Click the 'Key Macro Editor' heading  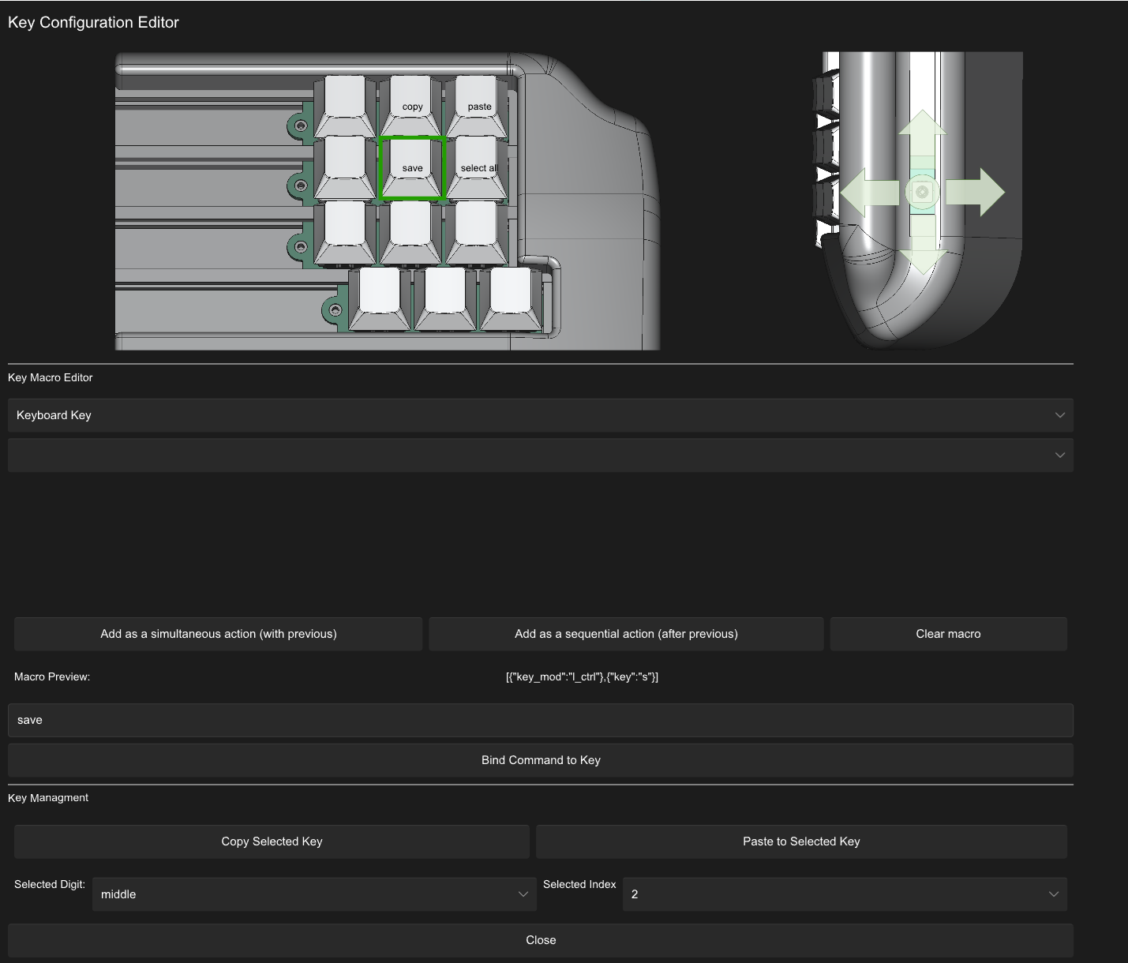pos(51,377)
